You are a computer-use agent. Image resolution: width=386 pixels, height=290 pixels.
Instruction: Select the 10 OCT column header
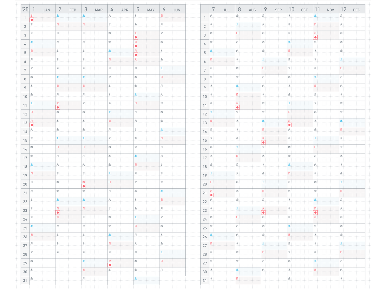tap(300, 9)
